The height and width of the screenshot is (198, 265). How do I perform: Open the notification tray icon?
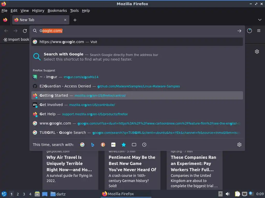pos(251,194)
